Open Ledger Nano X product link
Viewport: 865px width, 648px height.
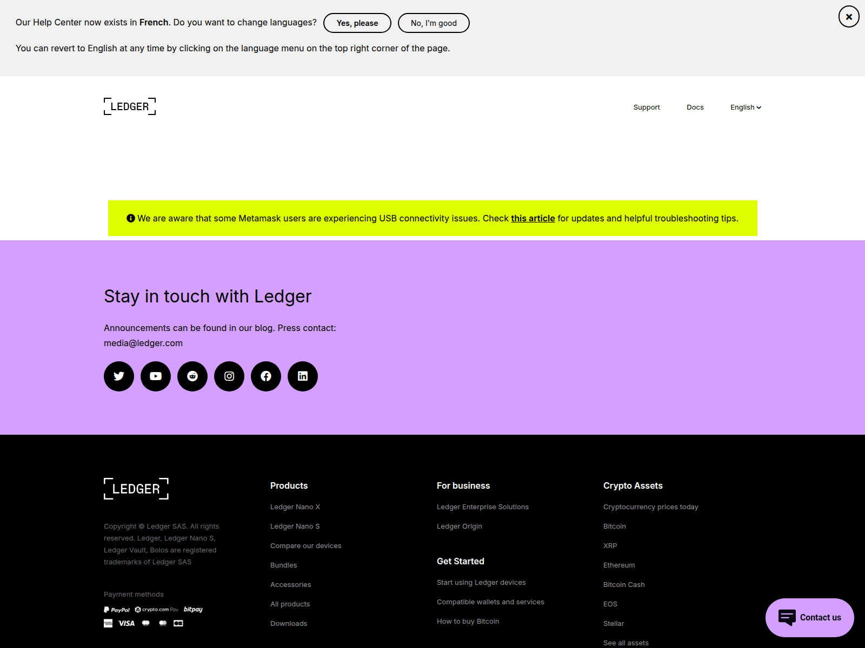tap(295, 507)
